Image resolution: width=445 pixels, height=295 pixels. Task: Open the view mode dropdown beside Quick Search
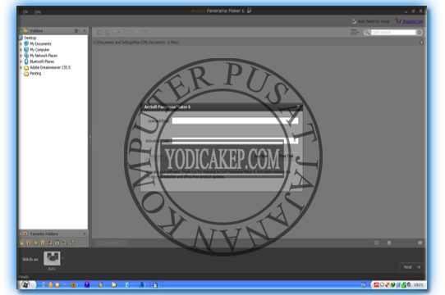[355, 32]
